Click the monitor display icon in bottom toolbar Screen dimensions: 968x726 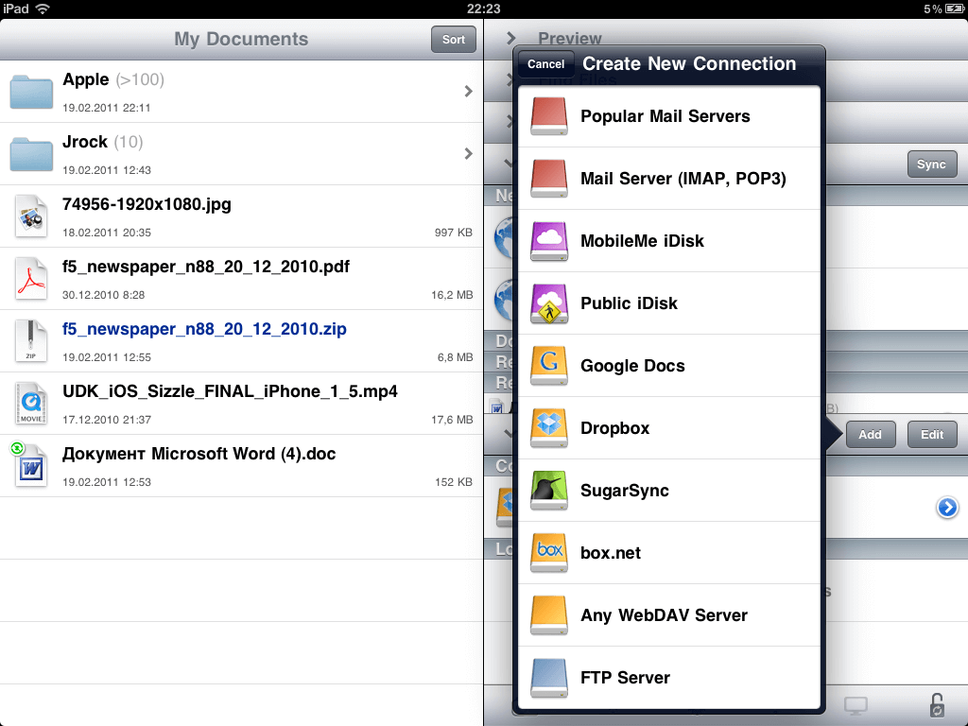point(856,705)
